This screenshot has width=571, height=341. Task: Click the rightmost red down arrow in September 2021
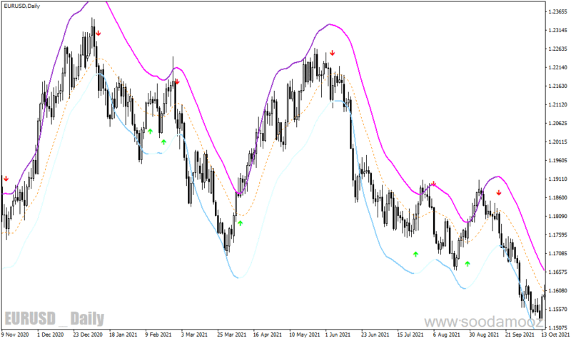tap(499, 192)
